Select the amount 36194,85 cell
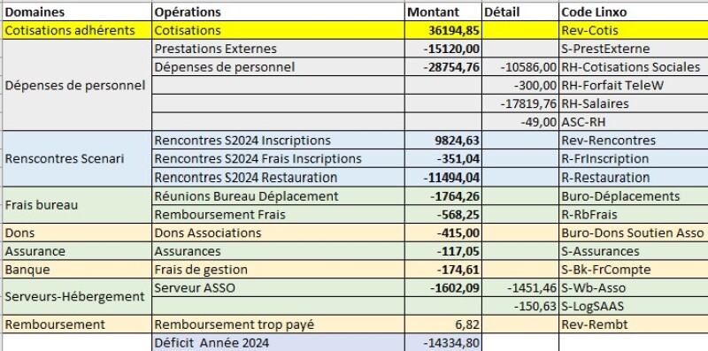 click(x=443, y=30)
